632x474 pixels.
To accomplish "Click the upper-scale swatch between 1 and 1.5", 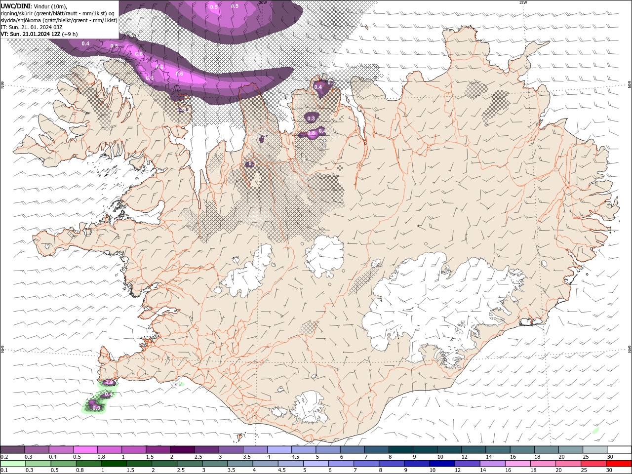I will (134, 450).
